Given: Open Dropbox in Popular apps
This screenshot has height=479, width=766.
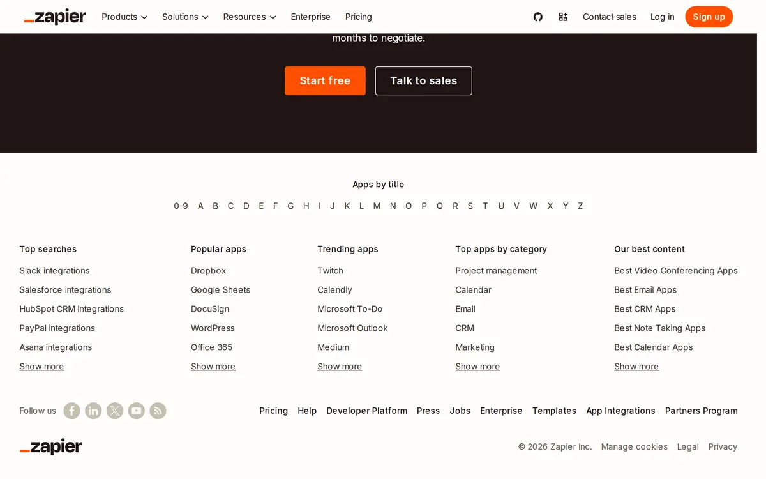Looking at the screenshot, I should (x=209, y=271).
